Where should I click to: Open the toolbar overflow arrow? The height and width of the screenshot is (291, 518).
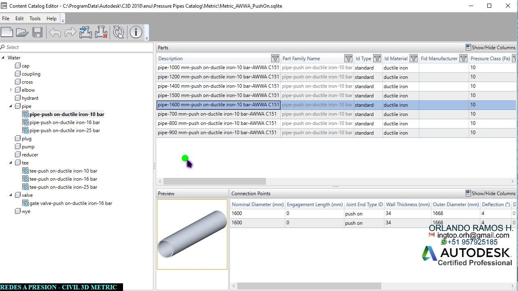[146, 38]
